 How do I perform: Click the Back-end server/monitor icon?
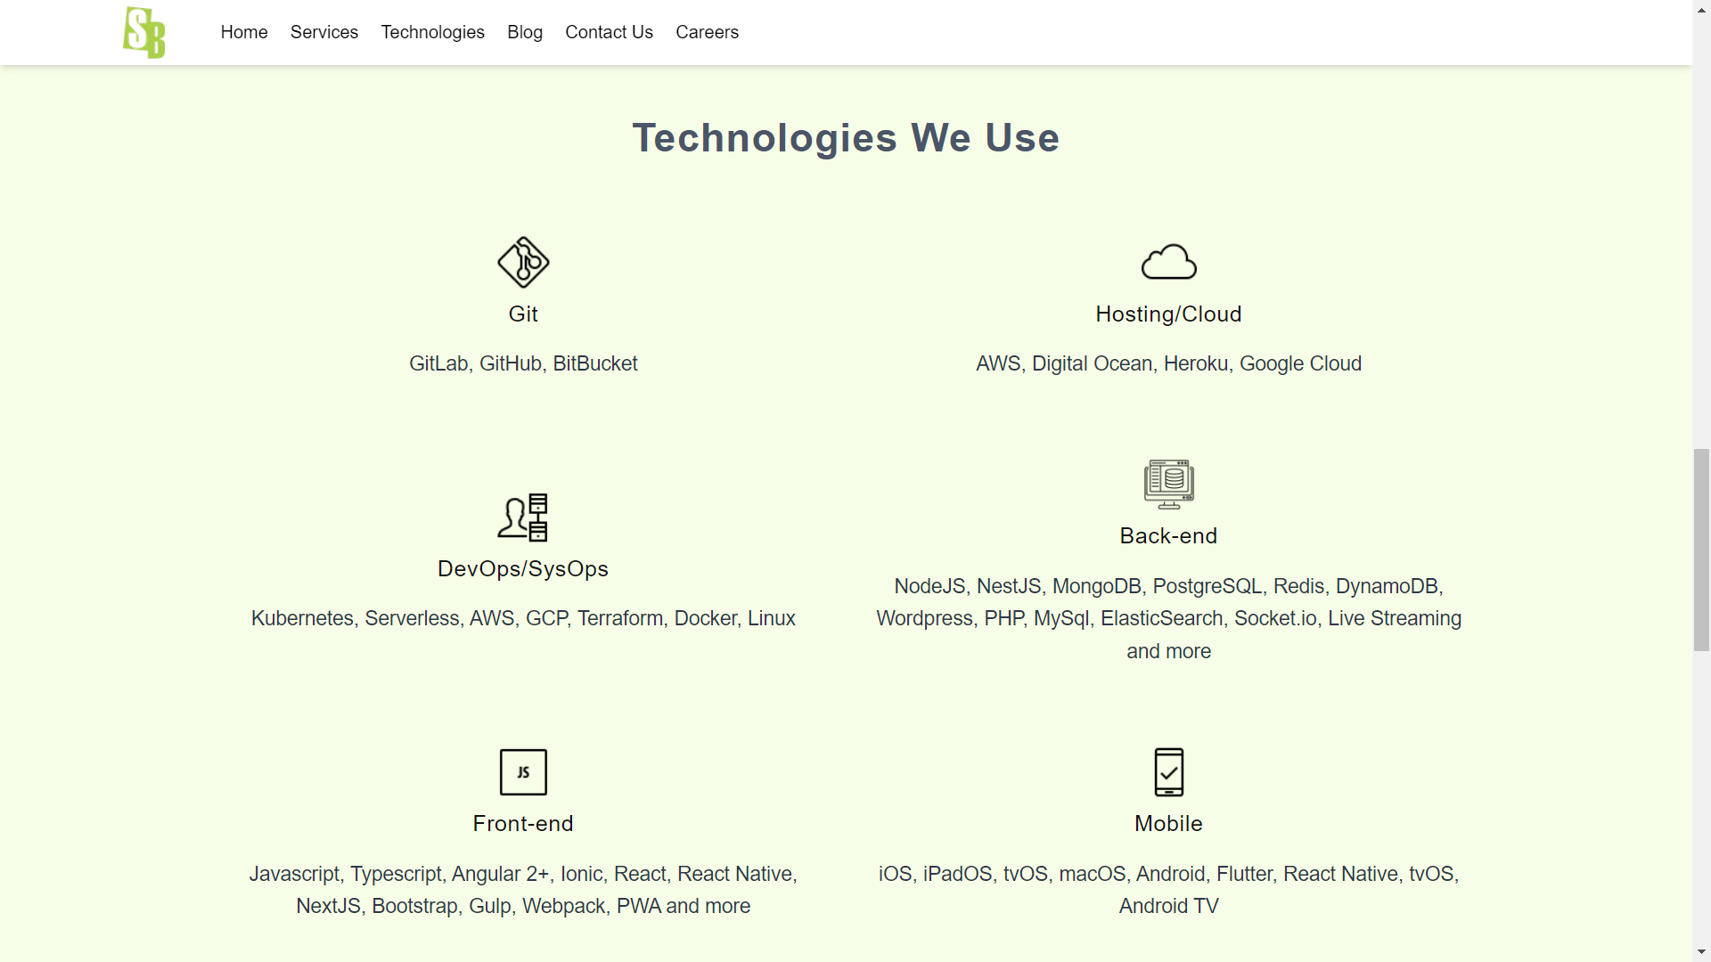click(1168, 484)
